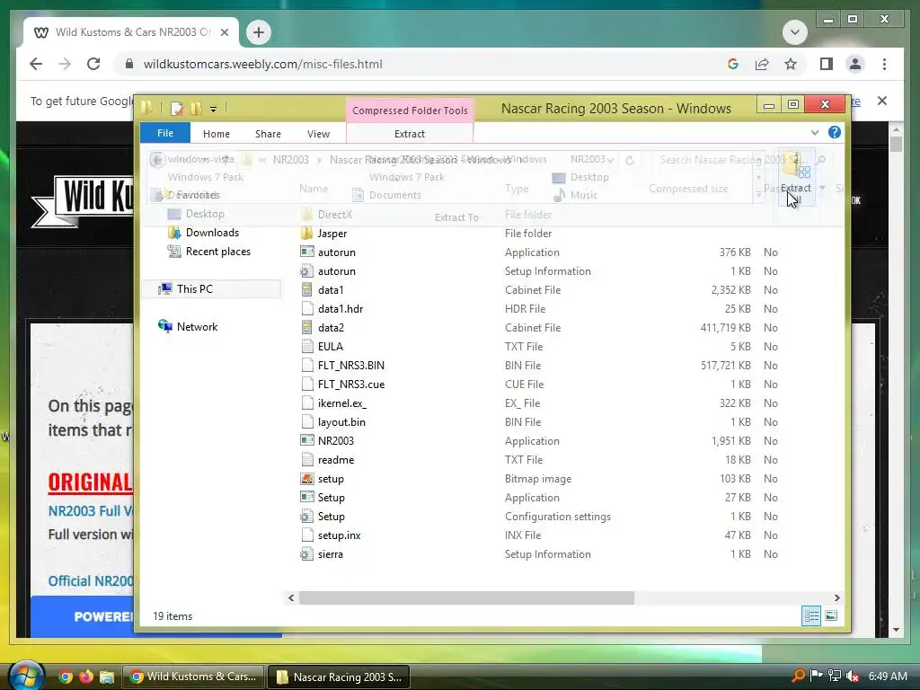The height and width of the screenshot is (690, 920).
Task: Collapse the Explorer ribbon with the chevron
Action: tap(814, 133)
